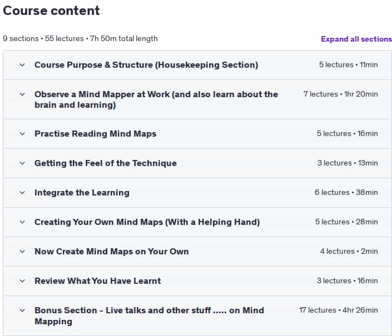Open Creating Your Own Mind Maps section title
392x336 pixels.
(147, 222)
